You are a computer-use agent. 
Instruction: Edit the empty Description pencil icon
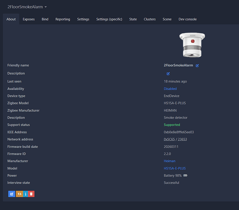168,74
